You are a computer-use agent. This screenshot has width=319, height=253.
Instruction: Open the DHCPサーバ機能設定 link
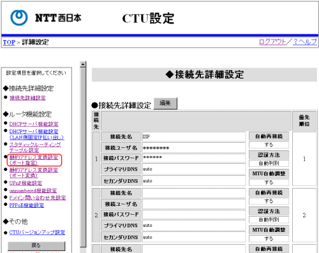34,124
